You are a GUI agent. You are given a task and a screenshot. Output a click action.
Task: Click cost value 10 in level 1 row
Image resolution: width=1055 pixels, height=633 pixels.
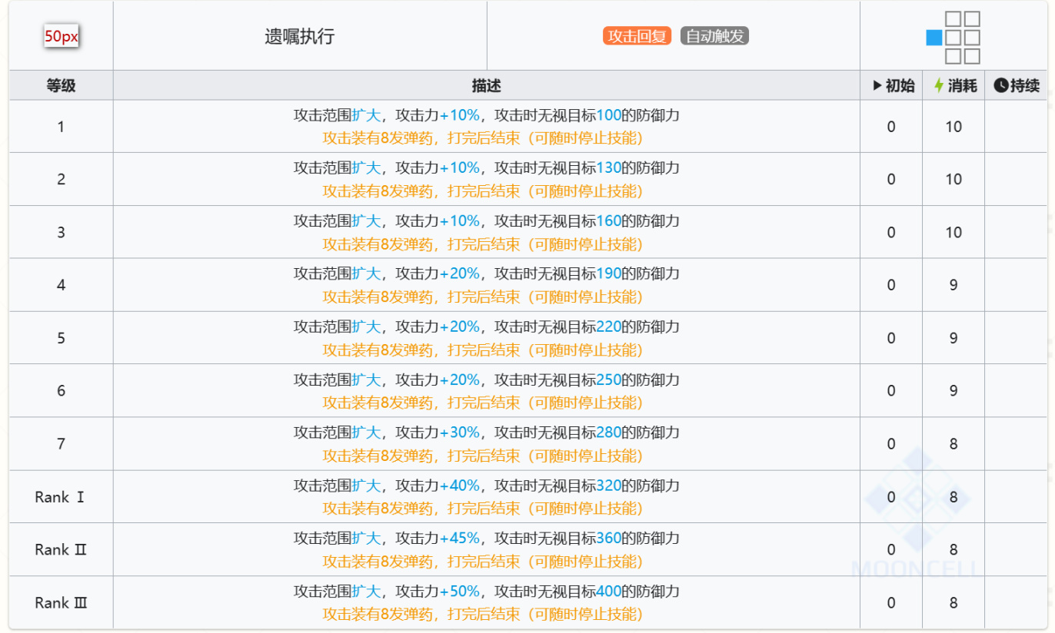click(953, 127)
